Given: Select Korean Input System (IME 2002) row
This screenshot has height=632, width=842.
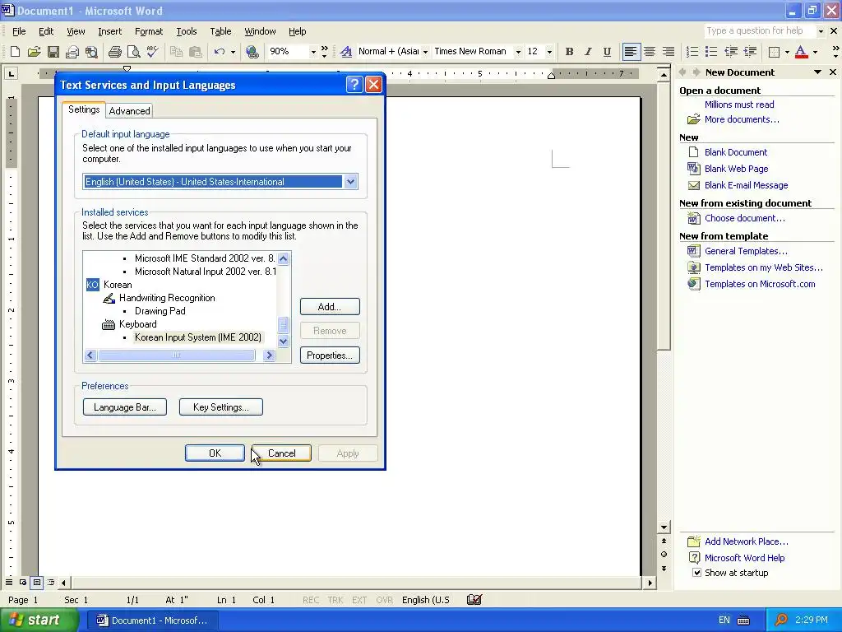Looking at the screenshot, I should coord(197,337).
